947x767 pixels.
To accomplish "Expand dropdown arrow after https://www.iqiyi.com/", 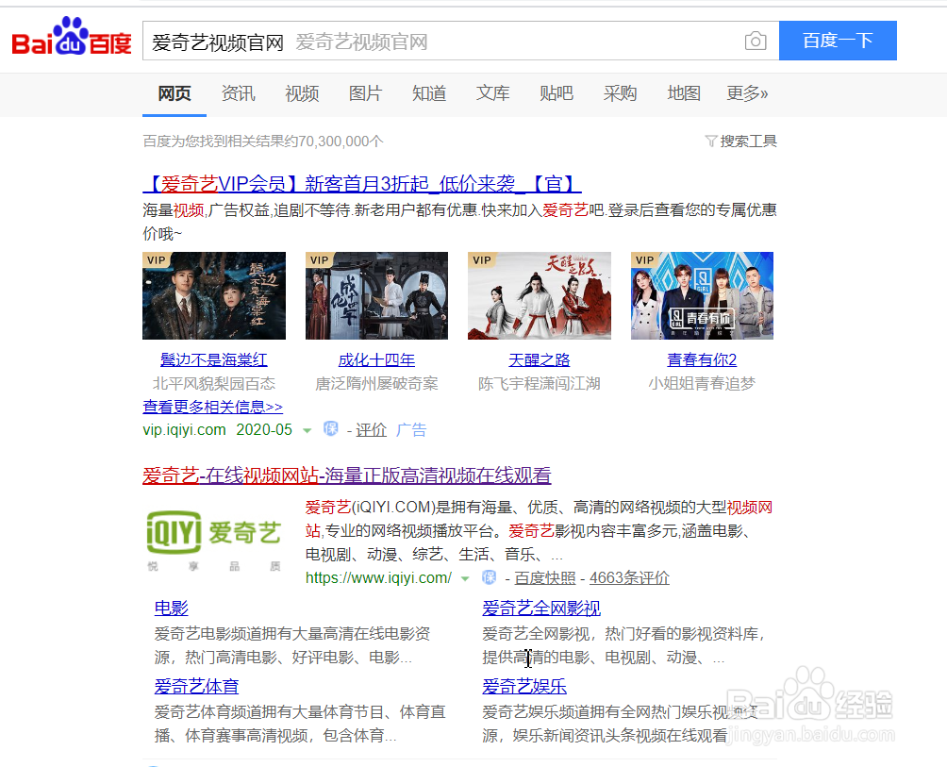I will [x=465, y=578].
